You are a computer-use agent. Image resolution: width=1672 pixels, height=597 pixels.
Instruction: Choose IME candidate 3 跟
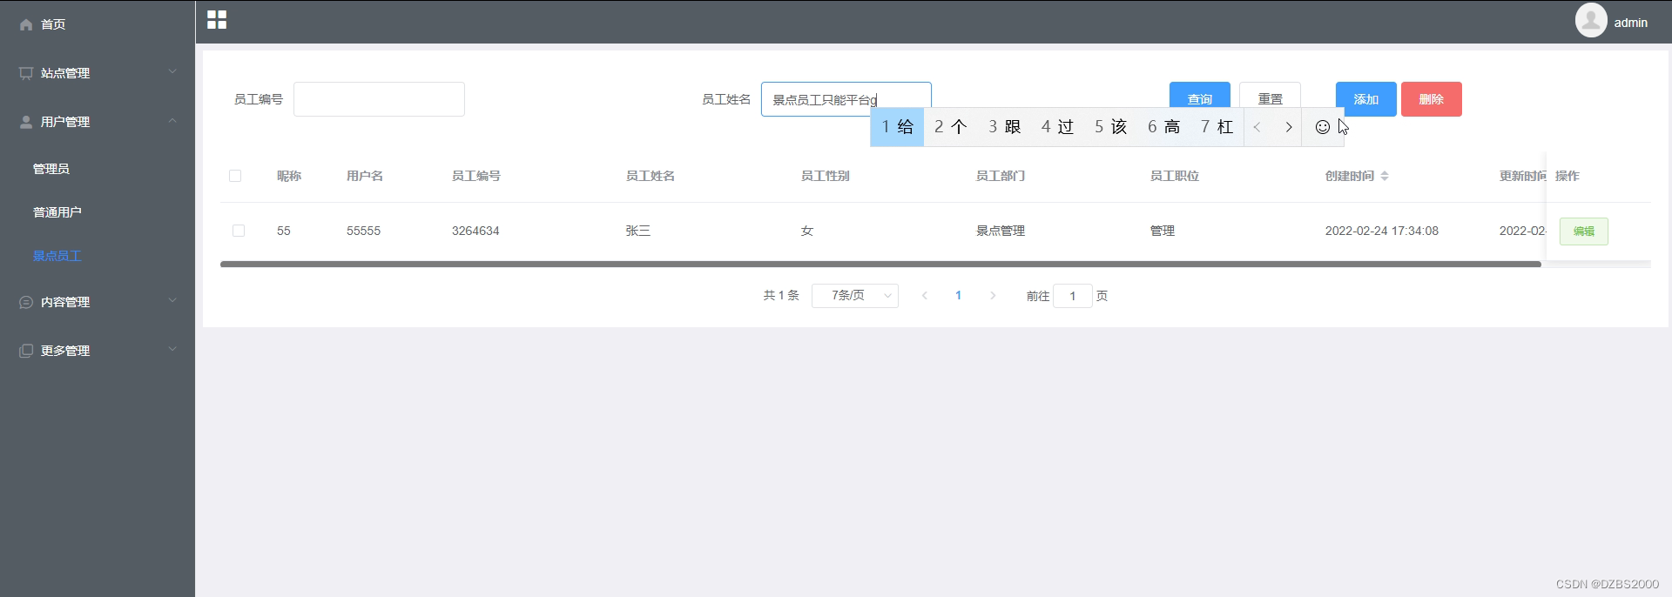(1004, 127)
